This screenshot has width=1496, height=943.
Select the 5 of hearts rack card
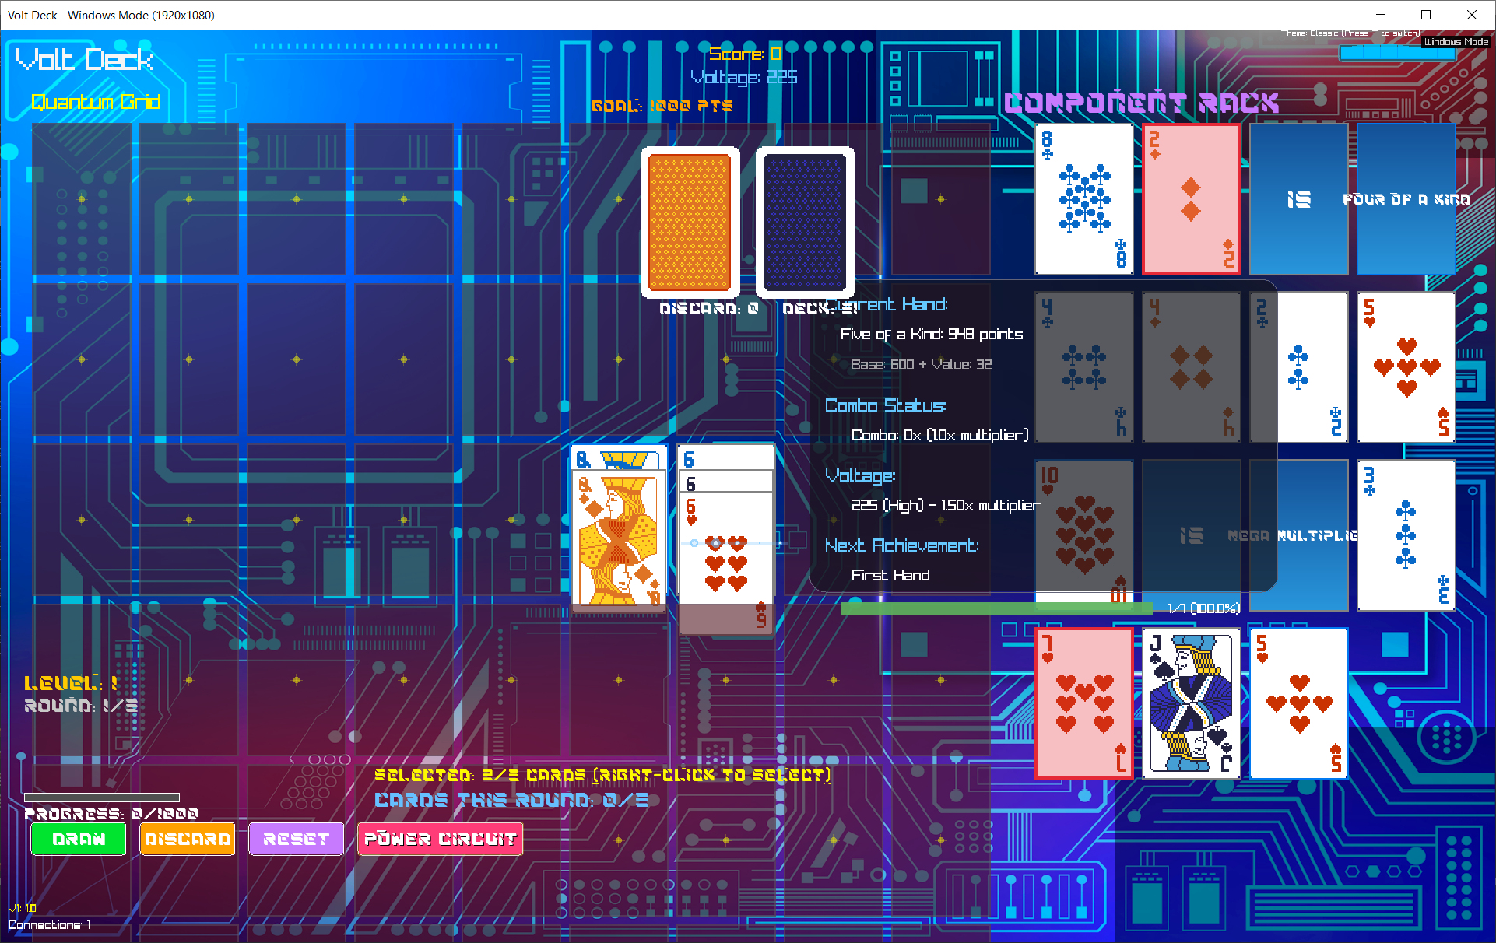coord(1406,367)
